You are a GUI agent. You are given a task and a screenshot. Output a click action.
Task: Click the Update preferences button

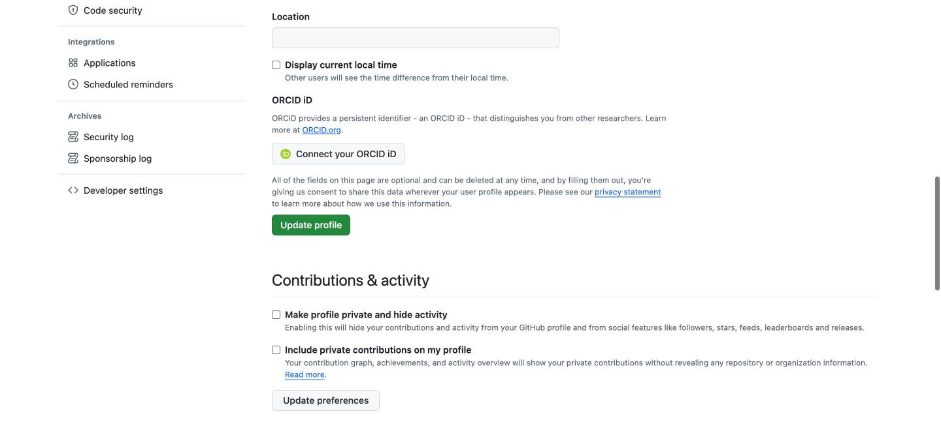tap(325, 400)
